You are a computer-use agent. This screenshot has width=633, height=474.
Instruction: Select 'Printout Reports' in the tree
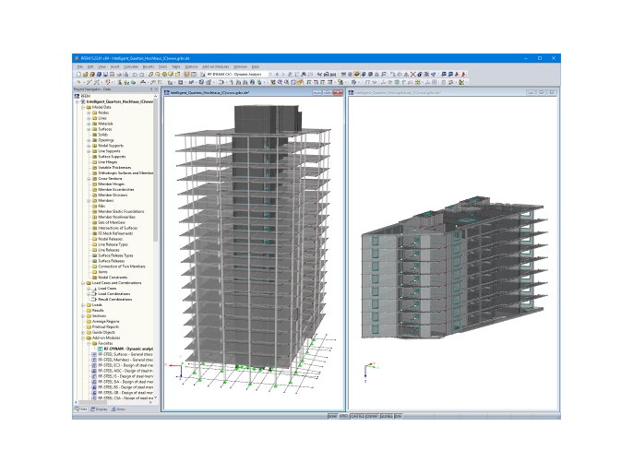click(105, 326)
